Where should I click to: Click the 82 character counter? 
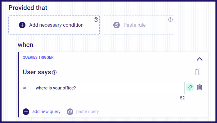click(x=182, y=98)
